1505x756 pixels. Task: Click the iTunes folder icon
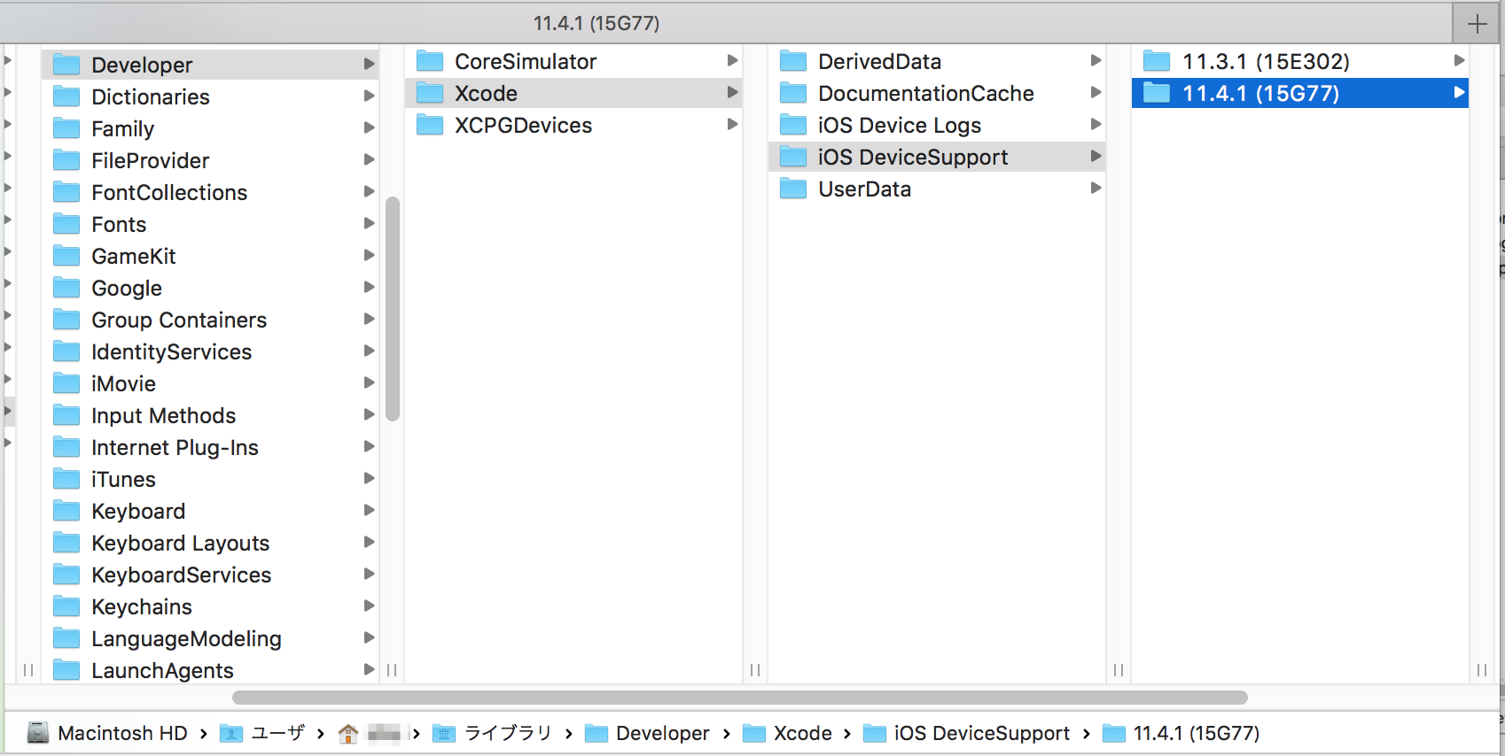[x=66, y=479]
